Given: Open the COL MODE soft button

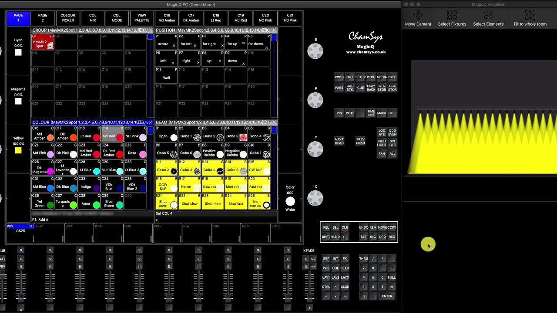Looking at the screenshot, I should [x=117, y=18].
